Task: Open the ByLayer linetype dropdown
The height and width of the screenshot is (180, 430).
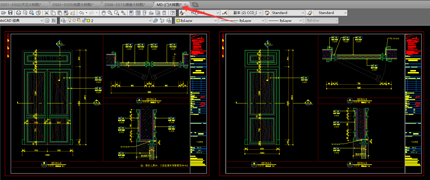Action: click(243, 21)
